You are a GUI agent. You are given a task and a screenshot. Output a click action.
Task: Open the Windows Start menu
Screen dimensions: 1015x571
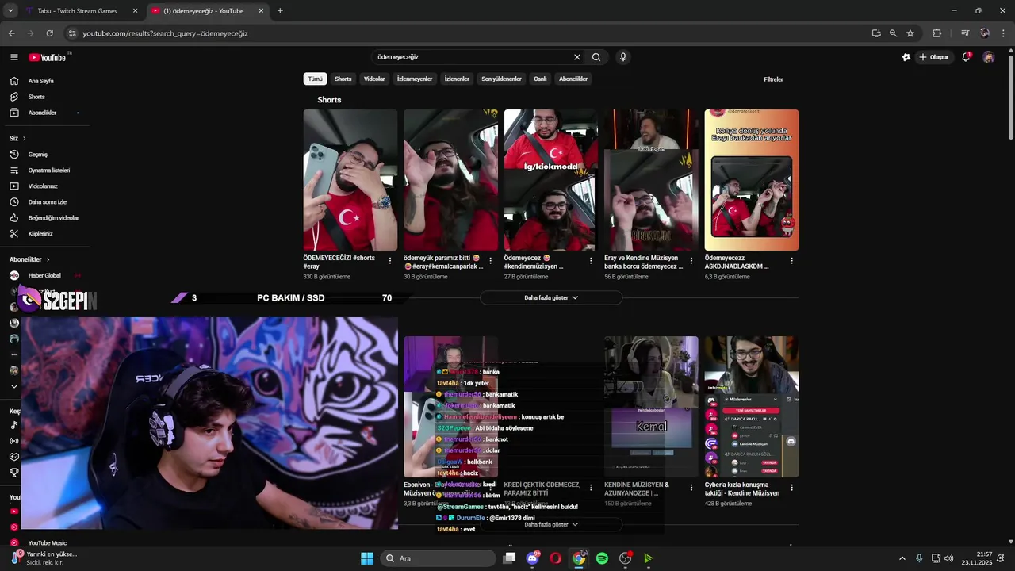(367, 558)
